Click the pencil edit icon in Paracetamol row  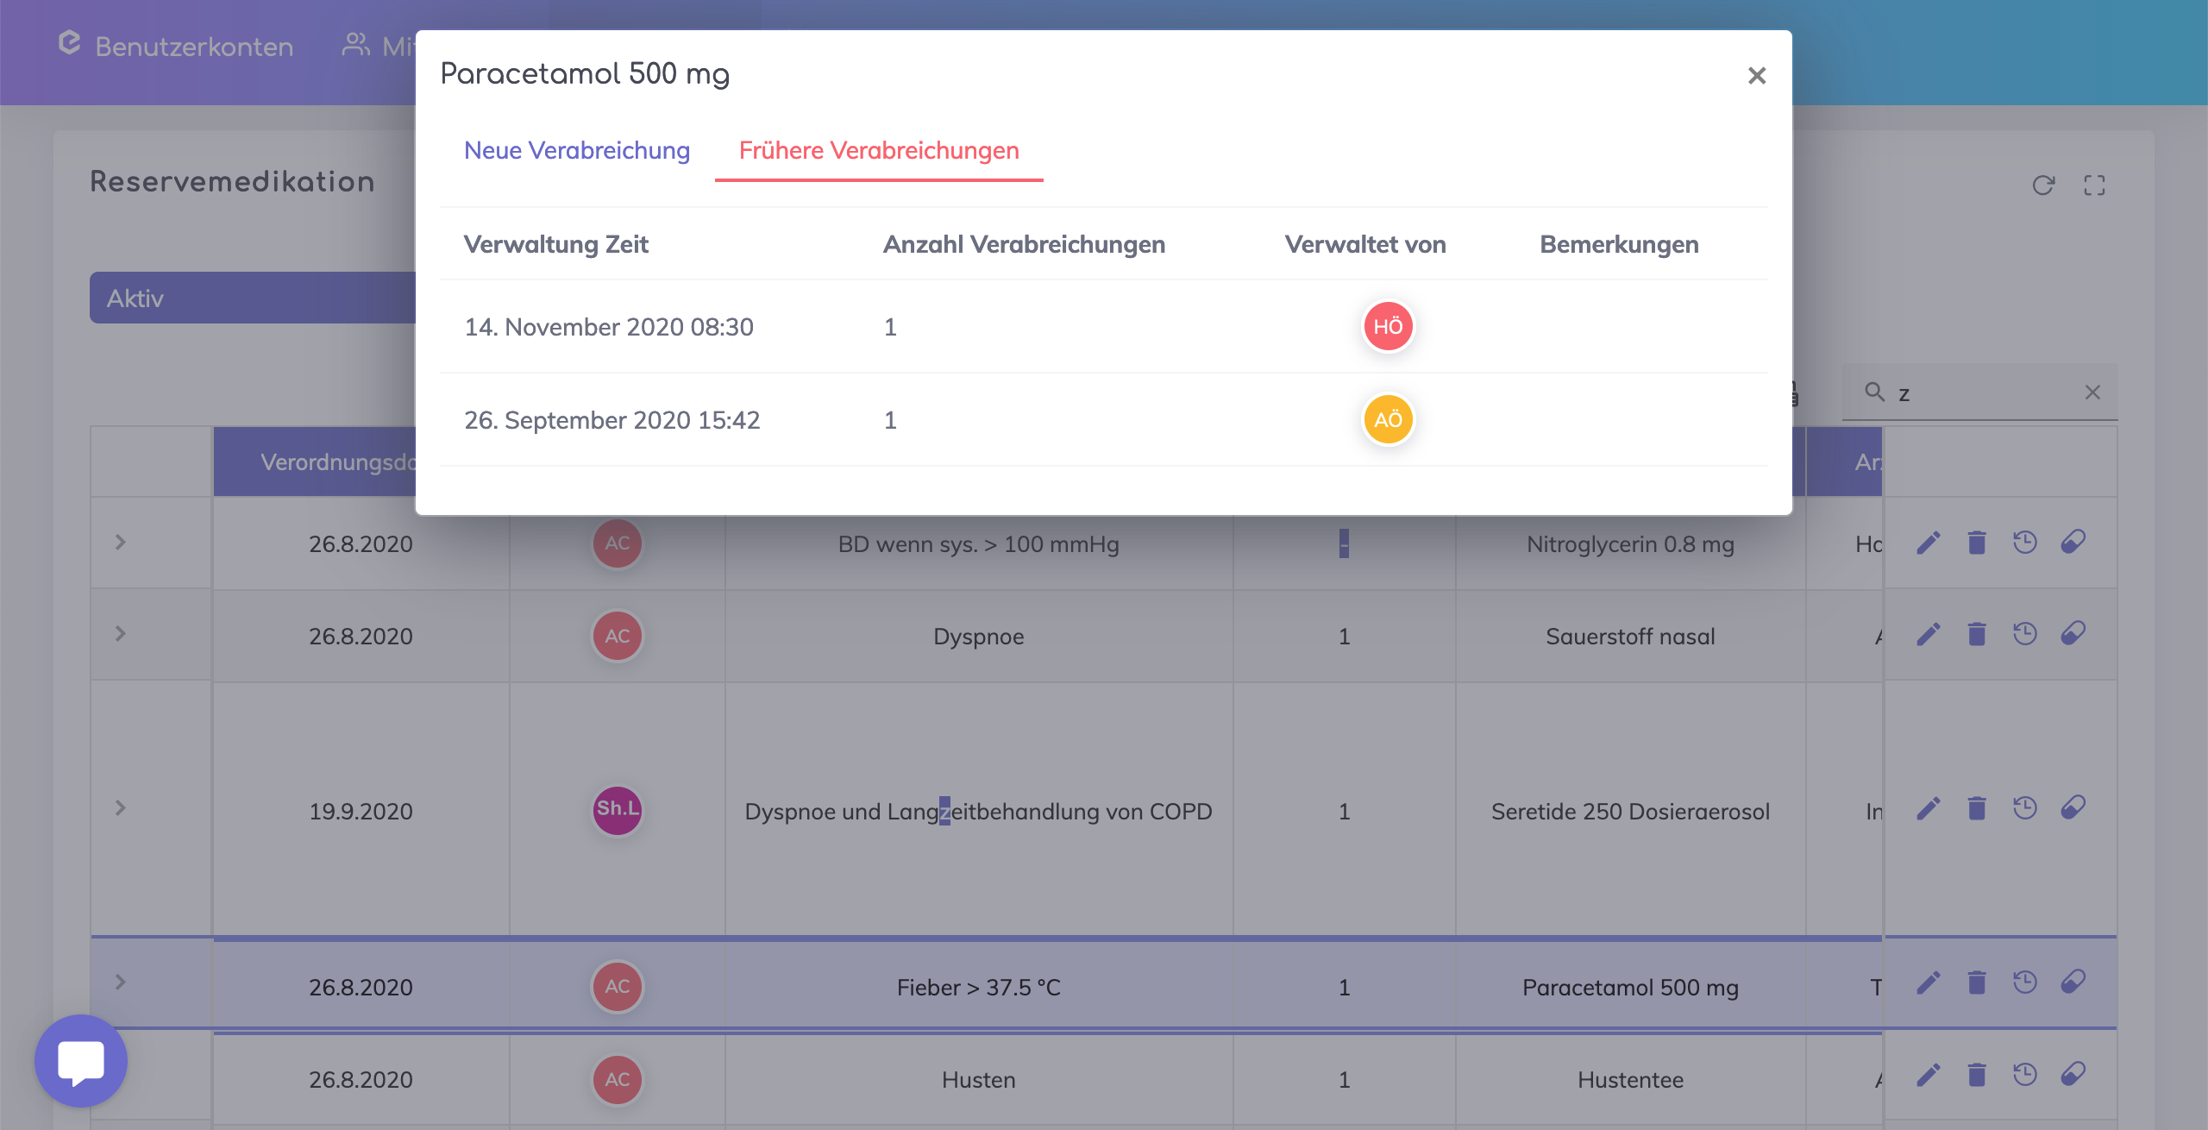tap(1929, 982)
